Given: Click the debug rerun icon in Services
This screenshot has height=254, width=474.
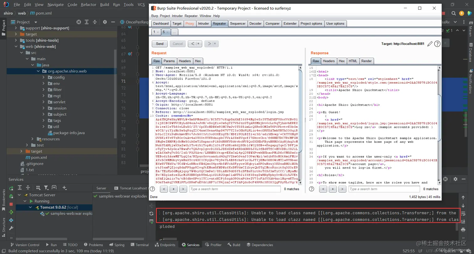Looking at the screenshot, I should click(x=11, y=196).
